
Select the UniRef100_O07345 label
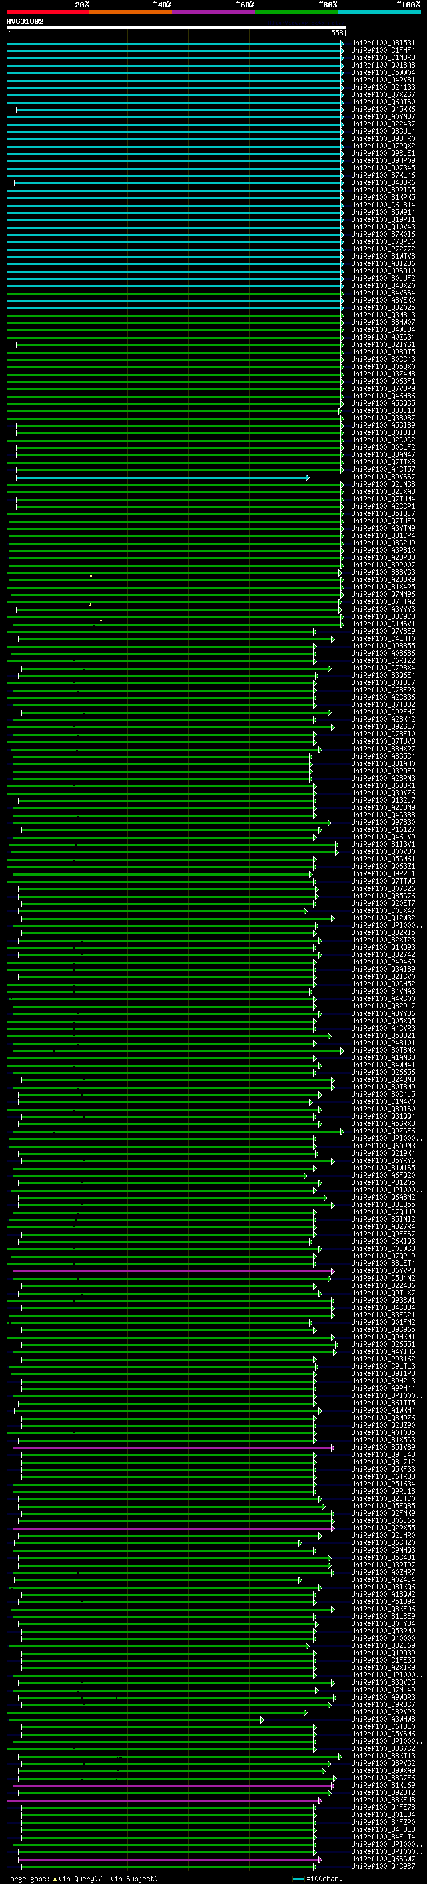point(383,168)
